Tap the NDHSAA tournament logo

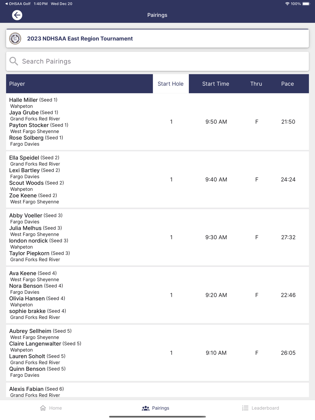click(15, 39)
